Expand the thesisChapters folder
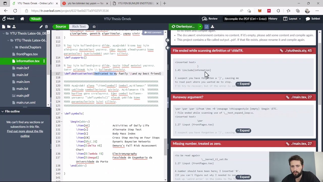The height and width of the screenshot is (182, 323). (13, 47)
